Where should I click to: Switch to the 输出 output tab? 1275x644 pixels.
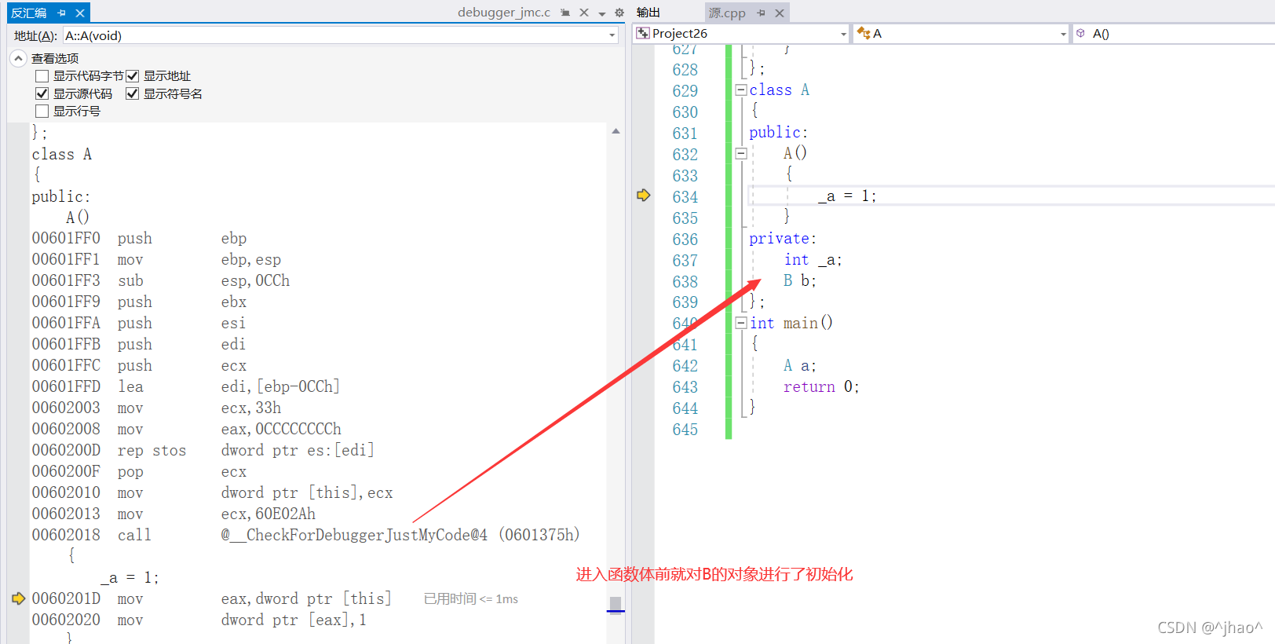[x=648, y=13]
